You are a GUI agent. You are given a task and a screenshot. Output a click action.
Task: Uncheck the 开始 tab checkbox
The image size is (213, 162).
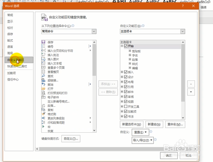pyautogui.click(x=126, y=46)
